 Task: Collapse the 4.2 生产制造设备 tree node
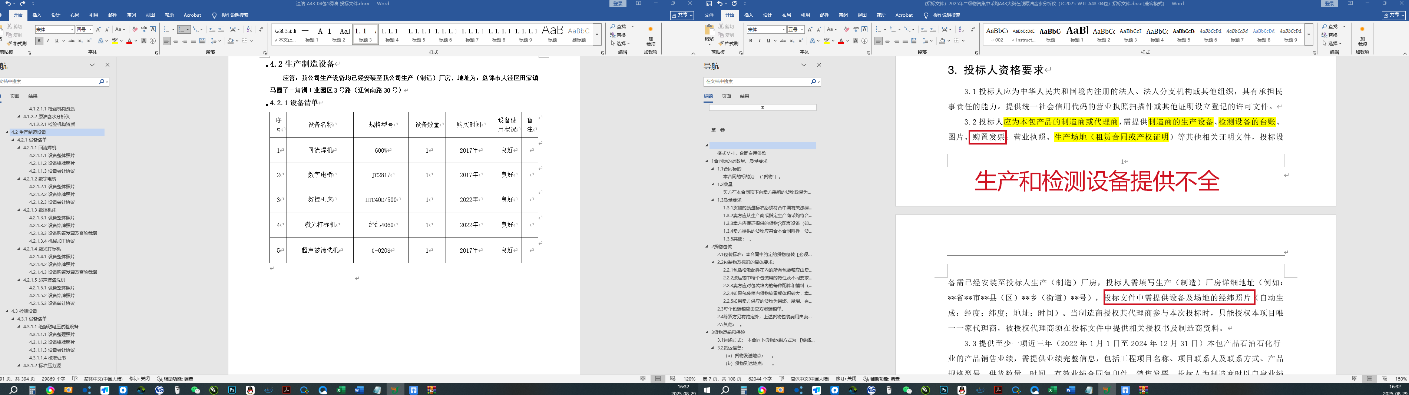click(7, 132)
